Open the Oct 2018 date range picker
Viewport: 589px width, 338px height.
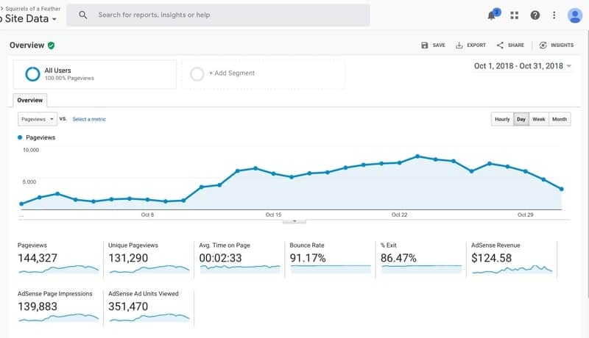point(523,66)
